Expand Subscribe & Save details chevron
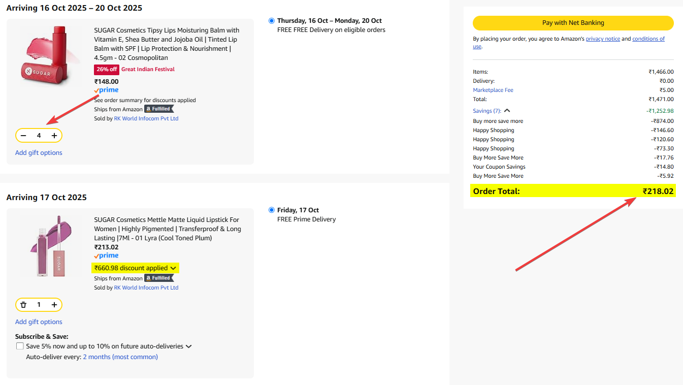 [189, 346]
